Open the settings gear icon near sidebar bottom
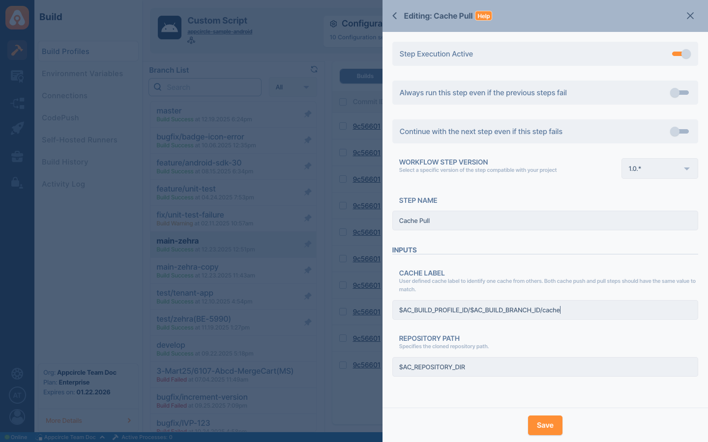Screen dimensions: 708x442 point(17,374)
